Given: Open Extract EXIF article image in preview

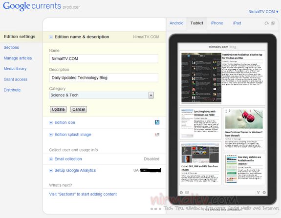Looking at the screenshot, I should (200, 153).
